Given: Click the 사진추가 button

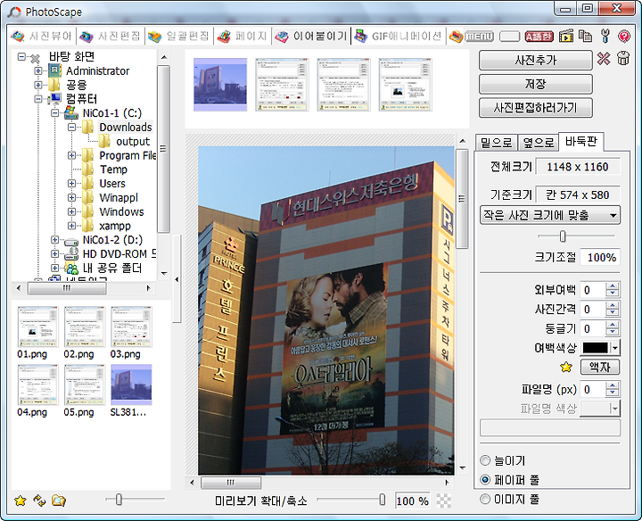Looking at the screenshot, I should pyautogui.click(x=536, y=60).
